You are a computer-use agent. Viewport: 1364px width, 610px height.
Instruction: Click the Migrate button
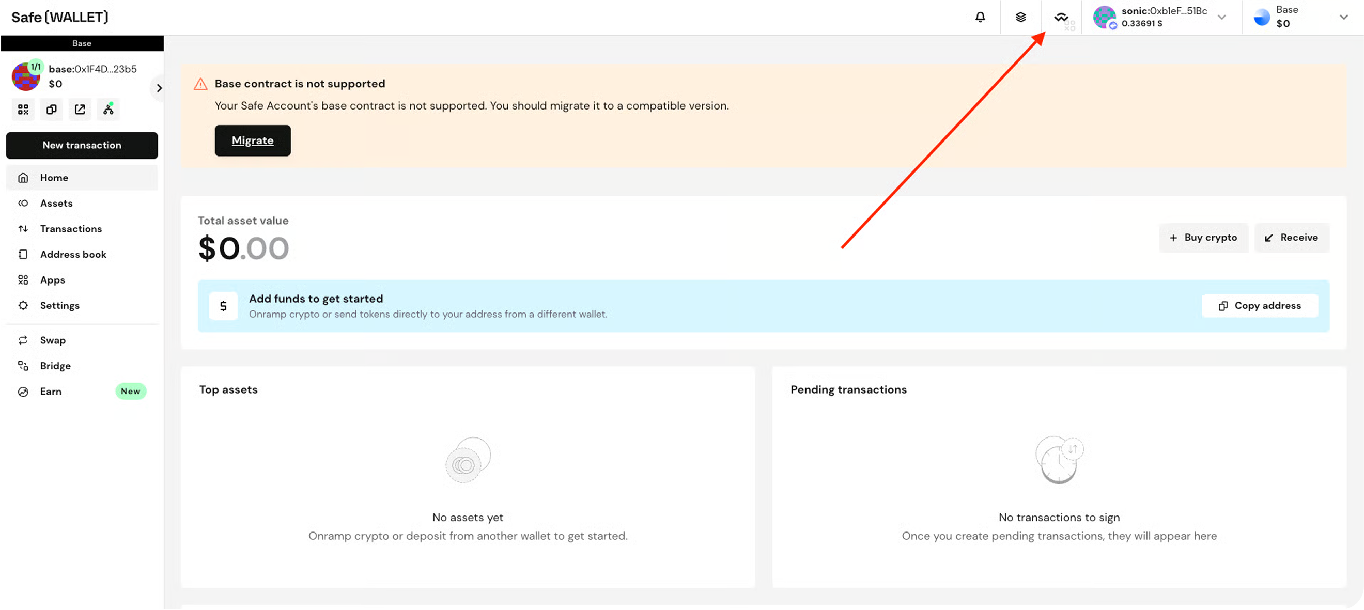(x=253, y=140)
